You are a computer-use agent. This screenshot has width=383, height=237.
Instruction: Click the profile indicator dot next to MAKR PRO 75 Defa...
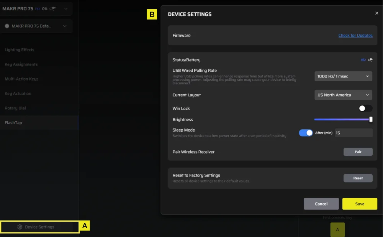tap(7, 26)
